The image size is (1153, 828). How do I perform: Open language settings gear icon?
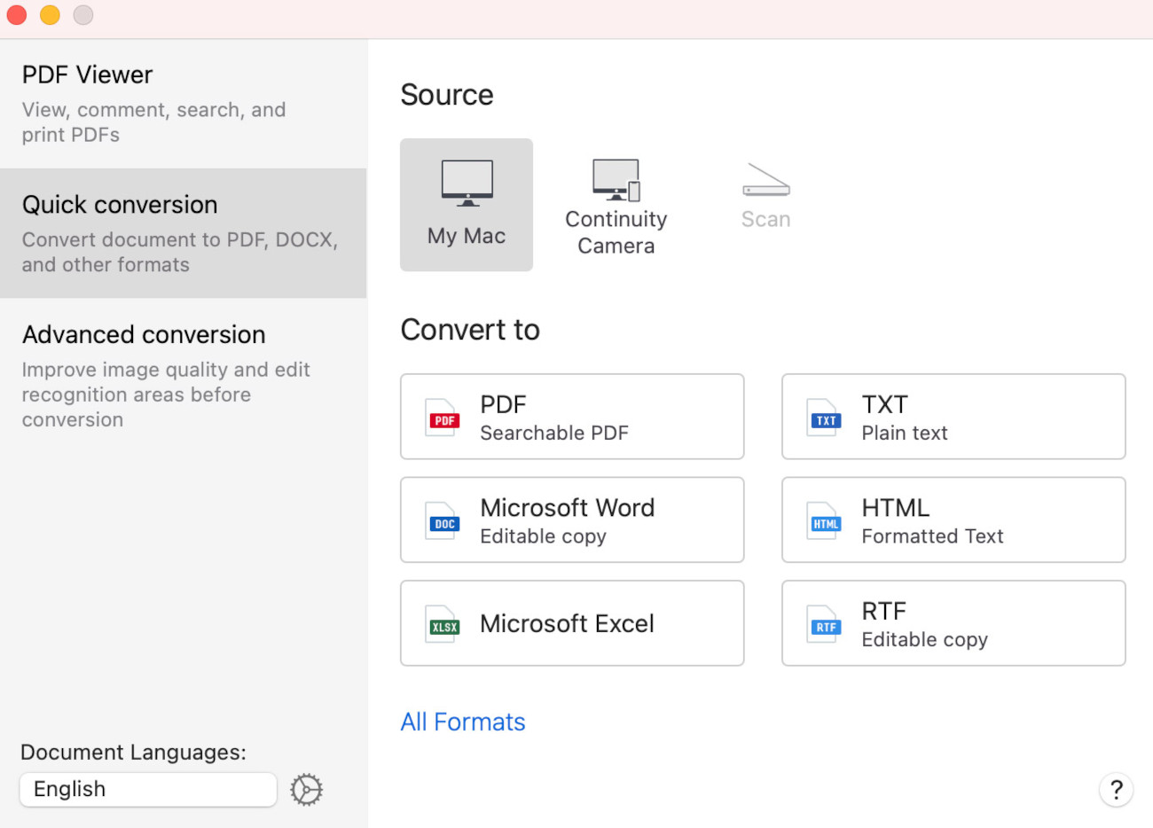click(x=307, y=789)
